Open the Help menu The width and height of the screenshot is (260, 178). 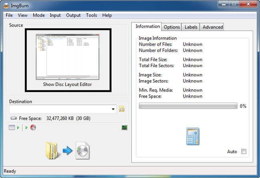click(x=107, y=15)
